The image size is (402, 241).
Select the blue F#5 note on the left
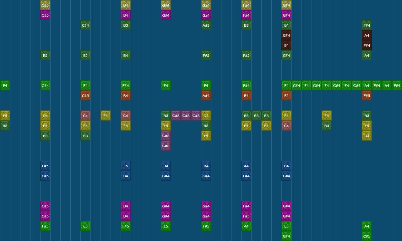tap(45, 166)
